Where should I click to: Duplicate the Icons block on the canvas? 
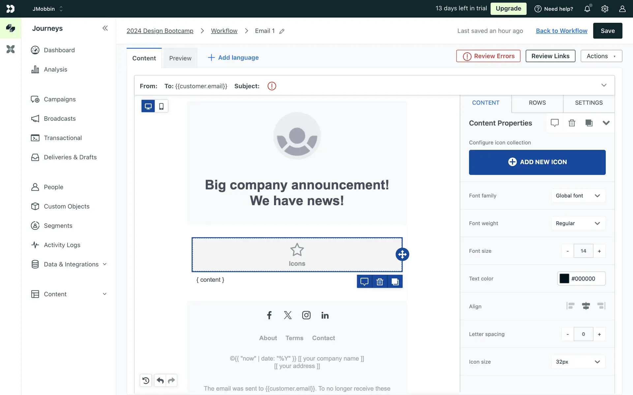click(x=395, y=282)
